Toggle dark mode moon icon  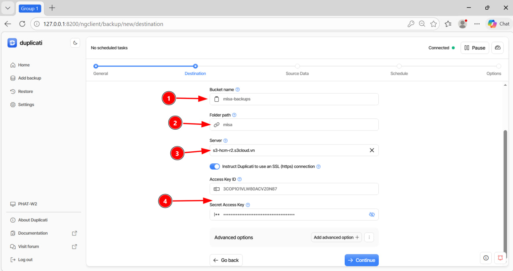[x=75, y=43]
